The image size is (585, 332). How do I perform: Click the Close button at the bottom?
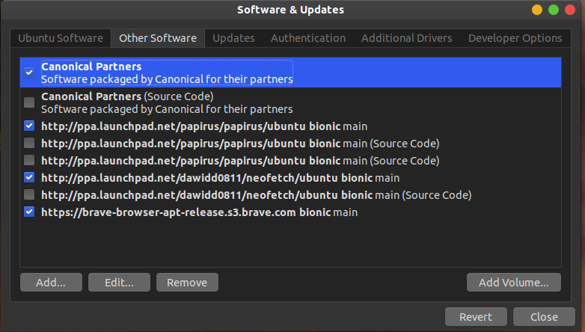pyautogui.click(x=544, y=317)
